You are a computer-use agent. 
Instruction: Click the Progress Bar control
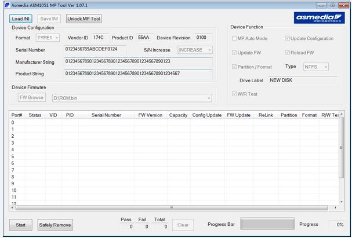pyautogui.click(x=267, y=224)
